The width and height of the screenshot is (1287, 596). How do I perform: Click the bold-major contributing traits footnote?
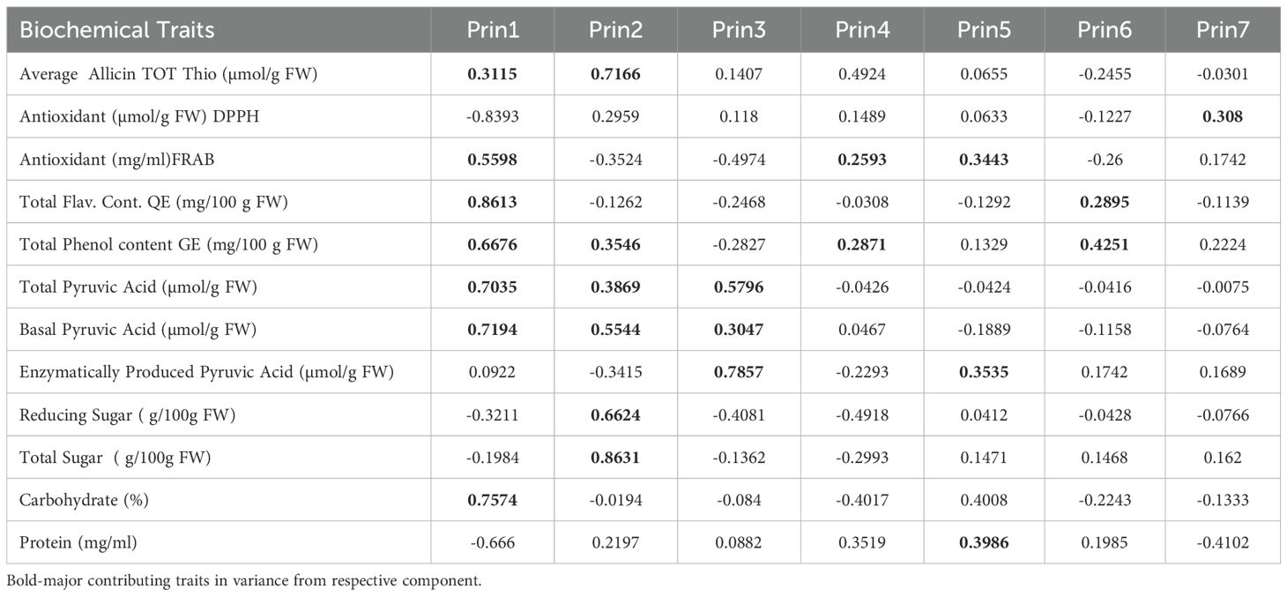coord(249,581)
